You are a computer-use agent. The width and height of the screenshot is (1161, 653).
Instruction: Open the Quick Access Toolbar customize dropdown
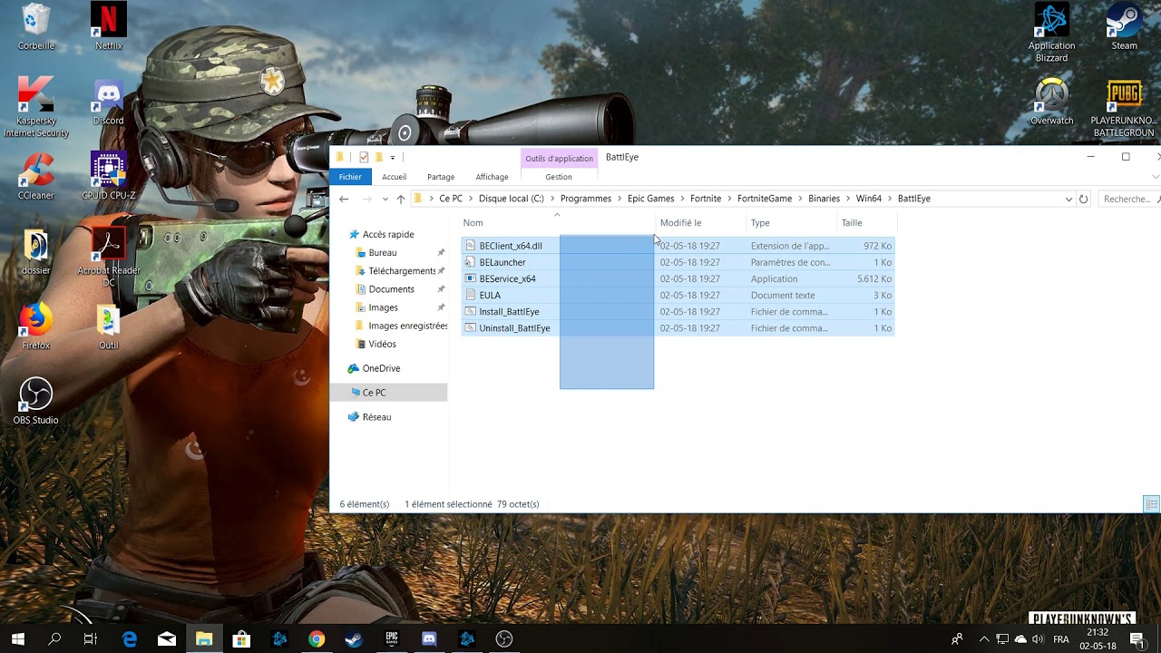click(393, 158)
